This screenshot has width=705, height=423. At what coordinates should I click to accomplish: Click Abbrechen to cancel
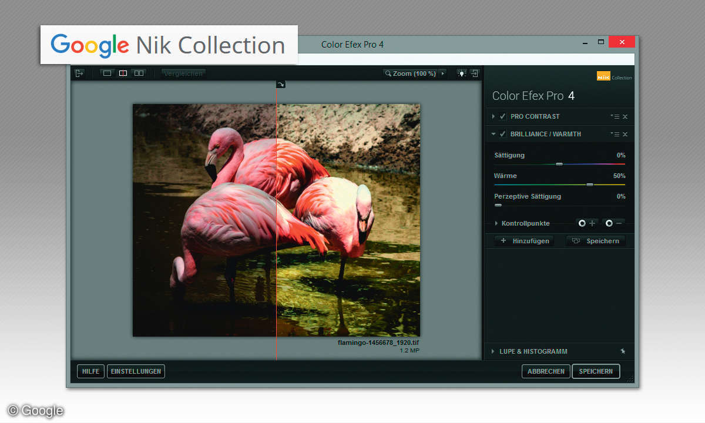pos(546,371)
